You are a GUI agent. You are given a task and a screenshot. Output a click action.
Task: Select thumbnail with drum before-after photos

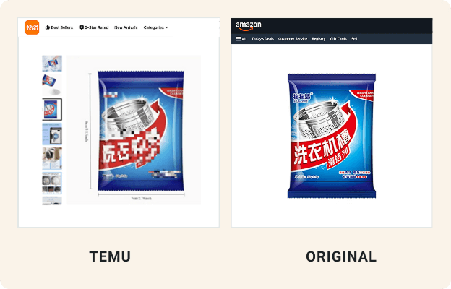52,184
